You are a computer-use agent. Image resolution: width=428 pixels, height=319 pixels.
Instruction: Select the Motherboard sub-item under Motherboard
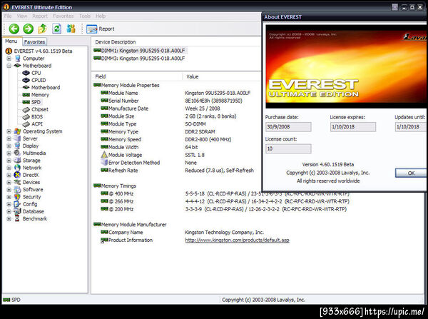46,88
